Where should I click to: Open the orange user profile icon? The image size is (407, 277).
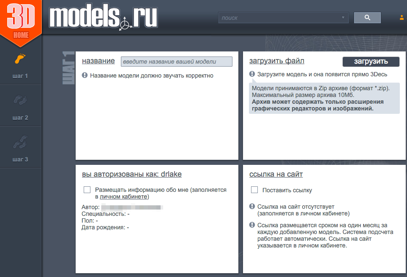[402, 18]
